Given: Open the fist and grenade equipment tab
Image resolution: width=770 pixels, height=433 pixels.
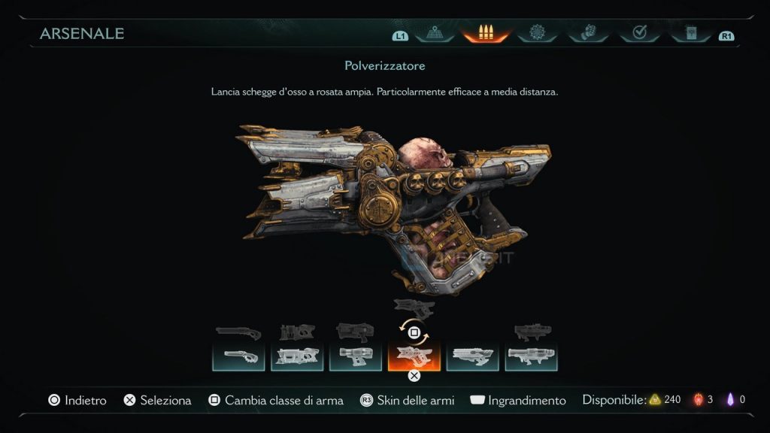Looking at the screenshot, I should click(x=588, y=33).
